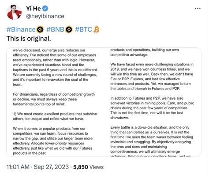This screenshot has width=209, height=176.
Task: Click the 5,850 Views counter
Action: pos(89,167)
